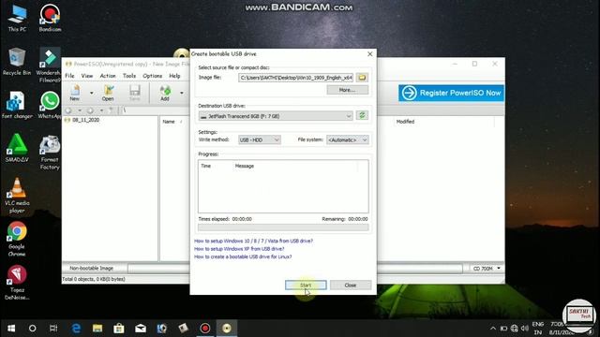Click the Non-bootable Image status label
This screenshot has height=337, width=600.
(x=92, y=269)
